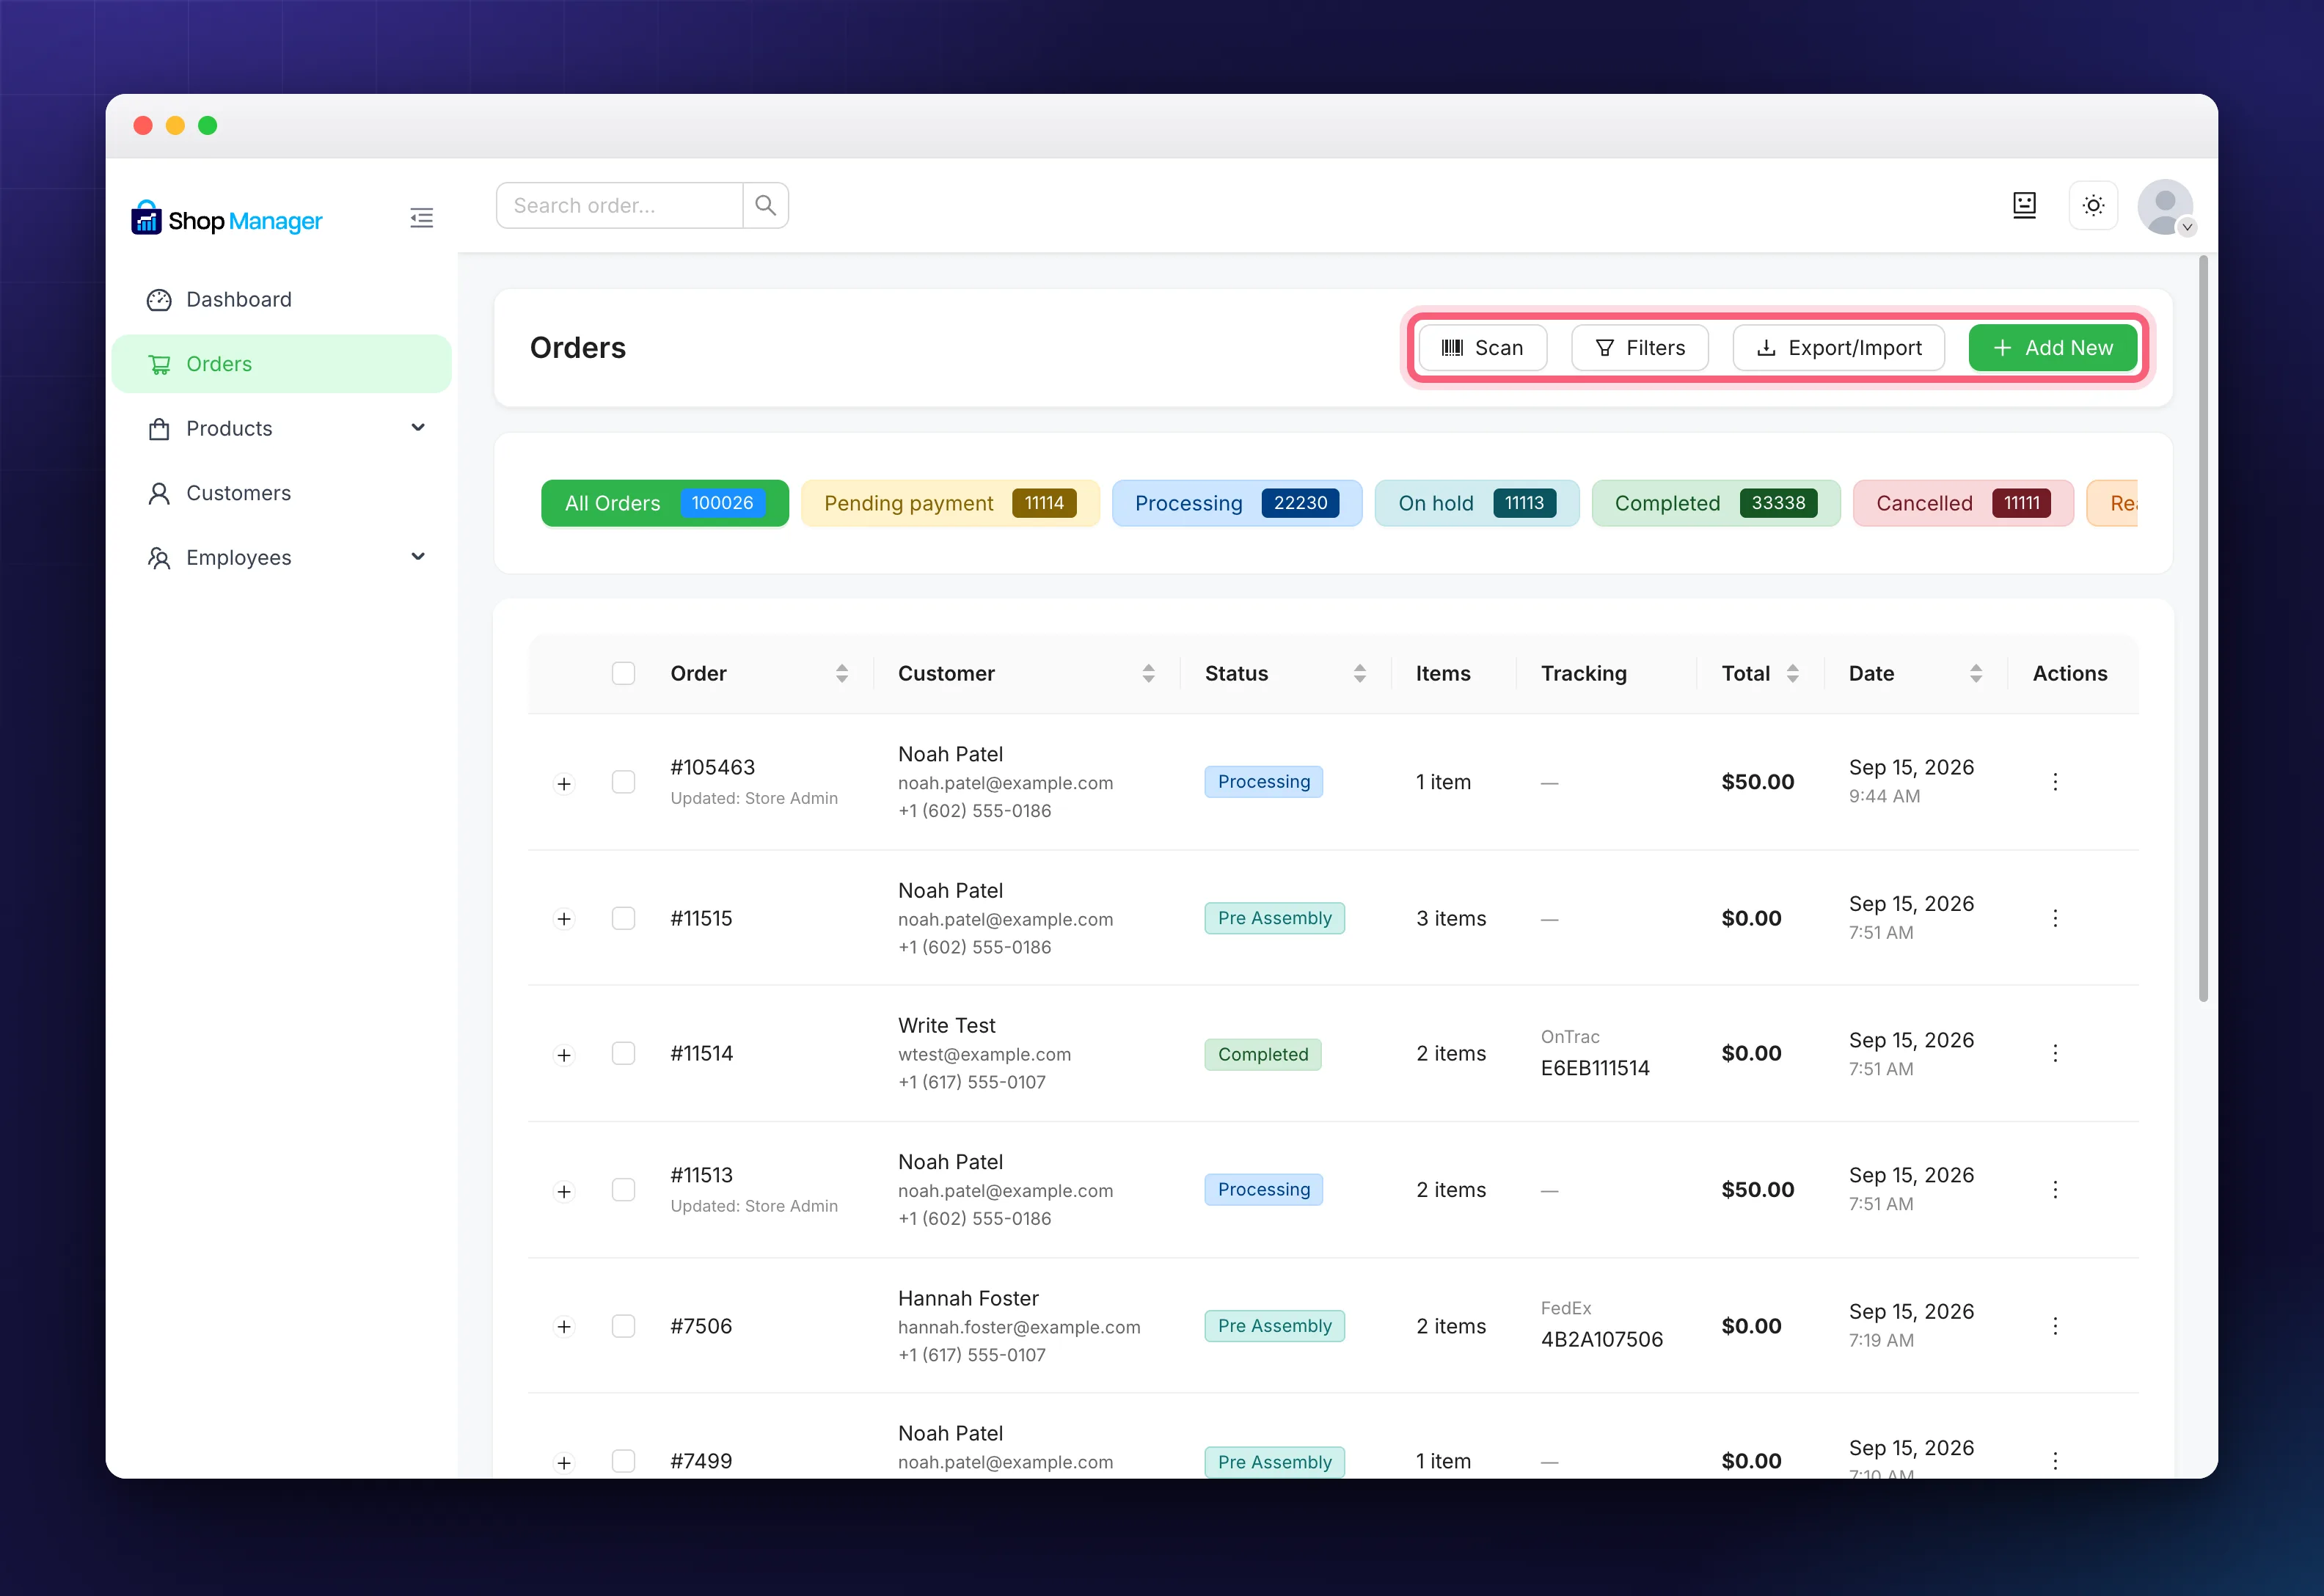Open the actions menu for order #11515

point(2055,918)
